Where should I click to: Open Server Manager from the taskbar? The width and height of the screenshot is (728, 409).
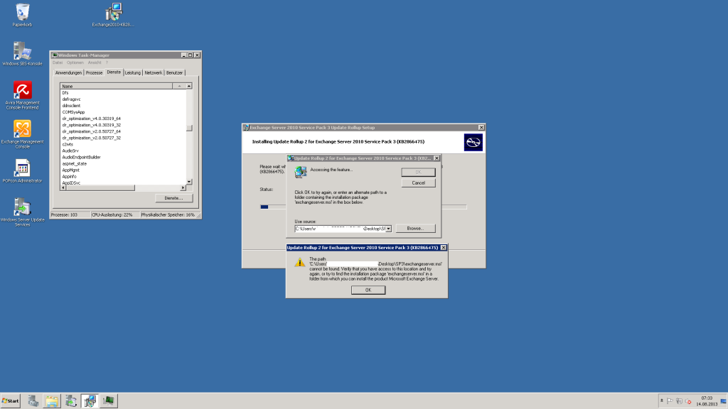[x=33, y=400]
